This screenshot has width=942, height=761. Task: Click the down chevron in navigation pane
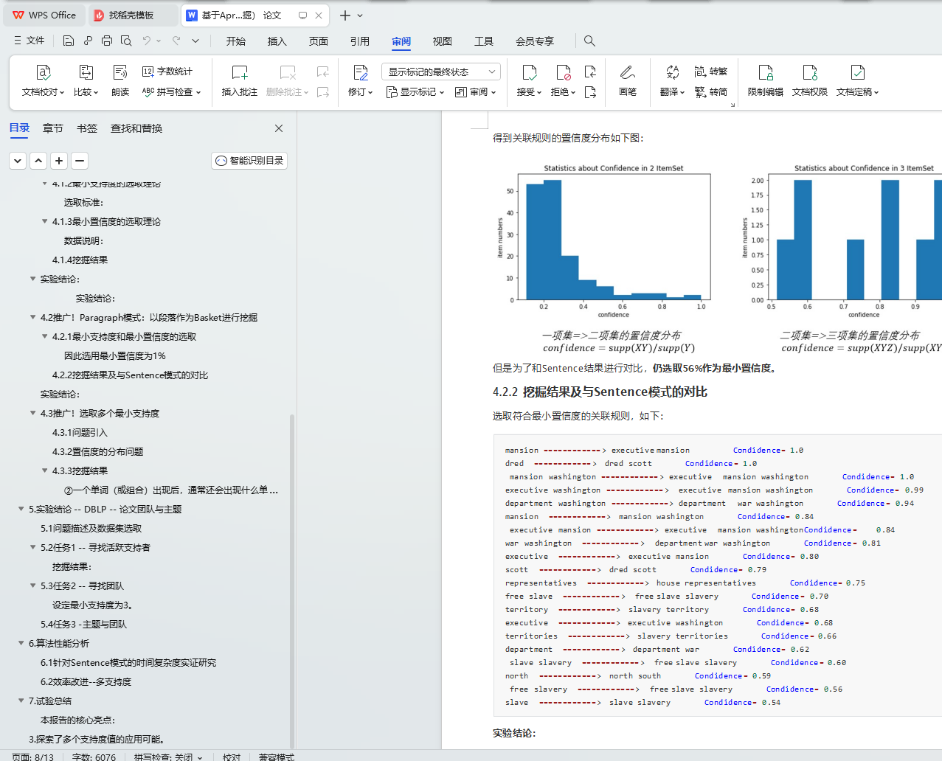pos(18,160)
